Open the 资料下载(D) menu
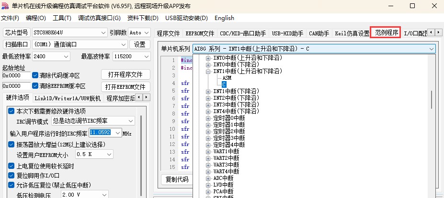 coord(143,18)
